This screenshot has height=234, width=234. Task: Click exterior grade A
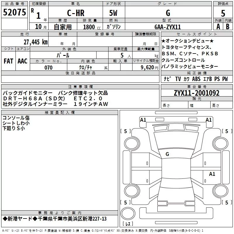(218, 26)
